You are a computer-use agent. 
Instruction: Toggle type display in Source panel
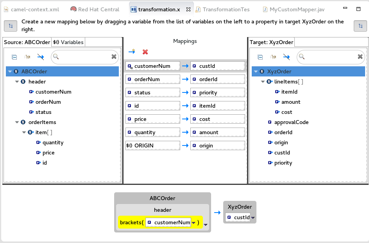(x=27, y=57)
